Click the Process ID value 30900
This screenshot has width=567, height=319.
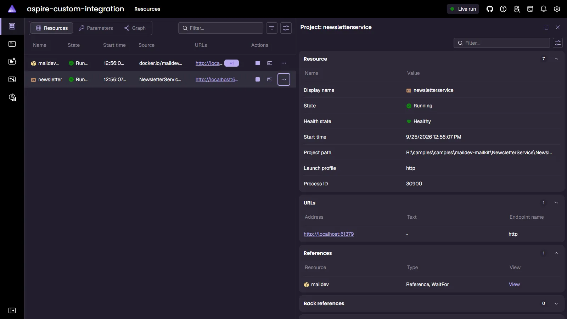pos(414,184)
